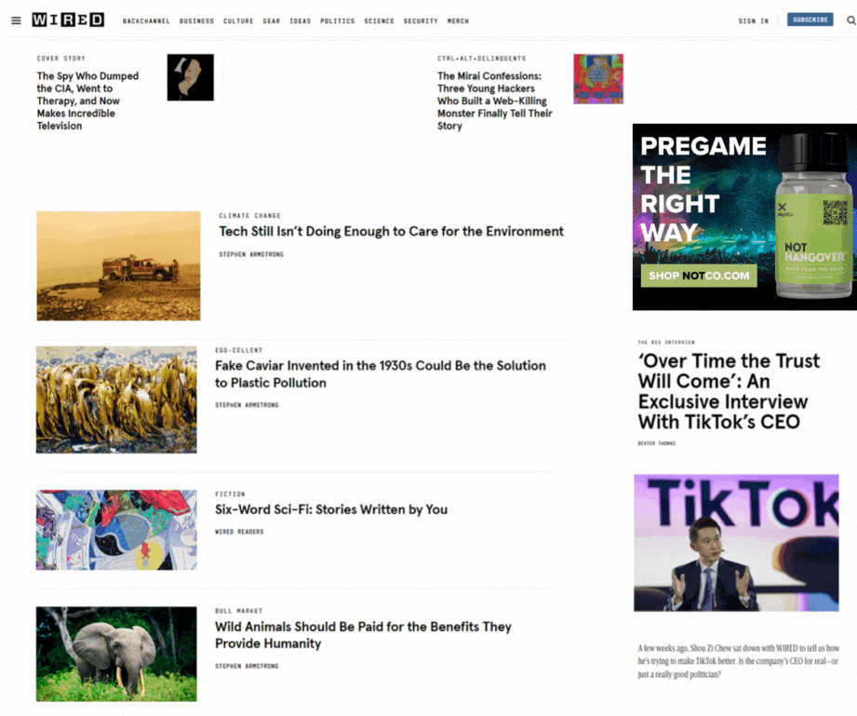Click the Cover Story thumbnail image
Screen dimensions: 857x716
pyautogui.click(x=190, y=77)
